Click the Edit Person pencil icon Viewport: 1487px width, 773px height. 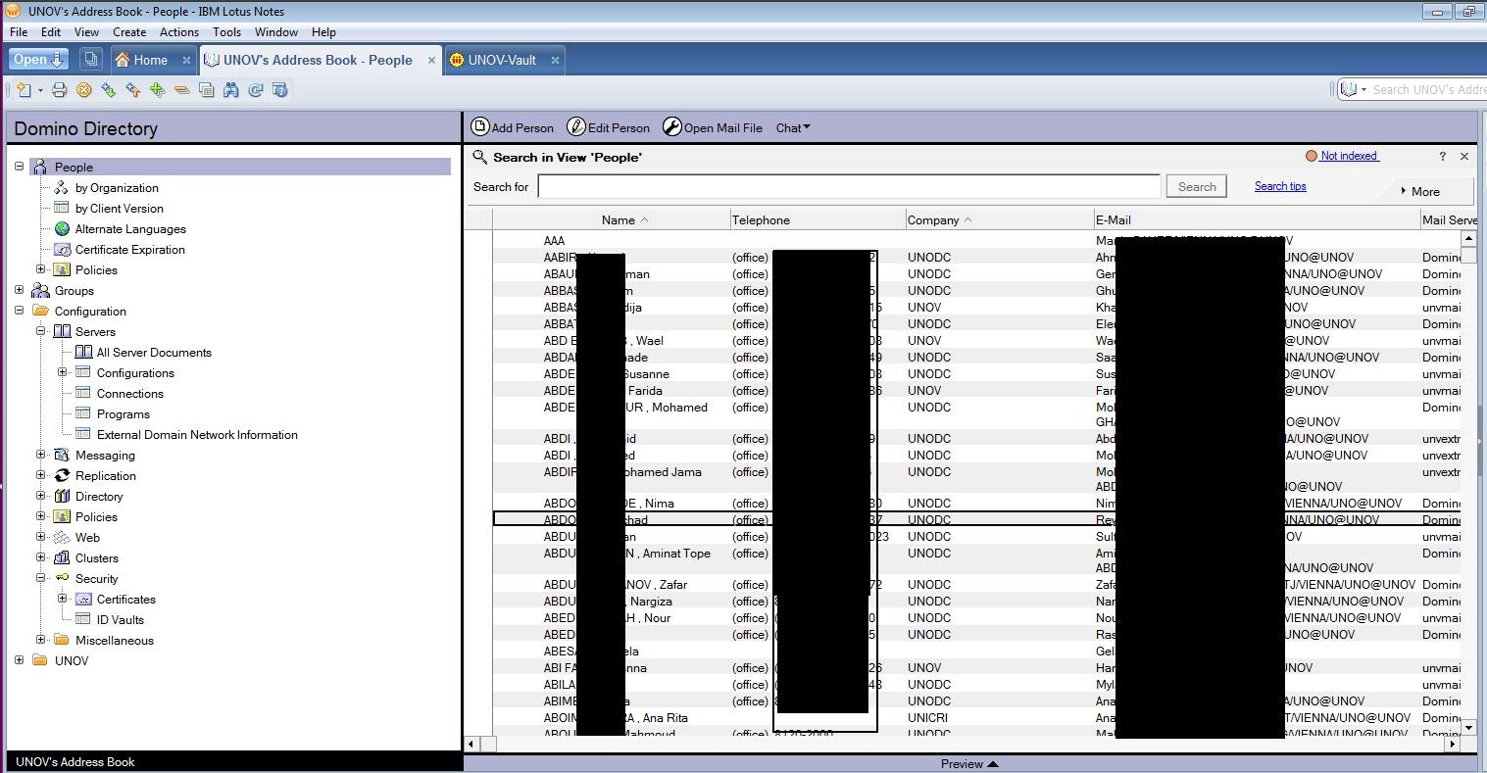(x=576, y=126)
